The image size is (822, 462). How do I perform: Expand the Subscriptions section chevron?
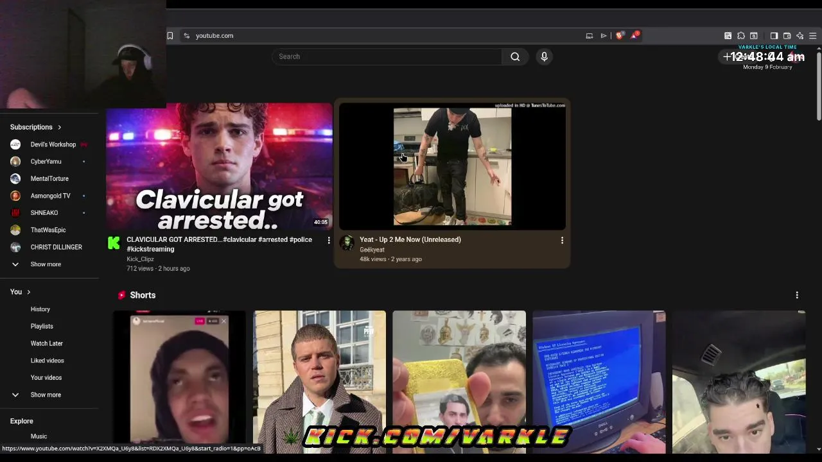tap(59, 127)
